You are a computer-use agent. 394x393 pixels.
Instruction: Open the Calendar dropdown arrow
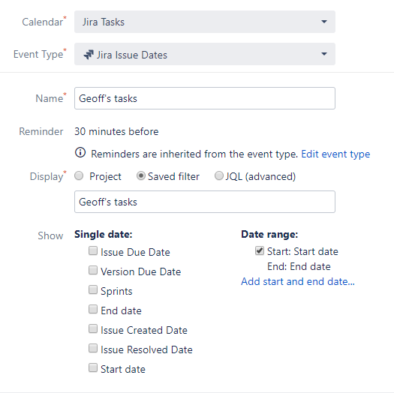(324, 22)
